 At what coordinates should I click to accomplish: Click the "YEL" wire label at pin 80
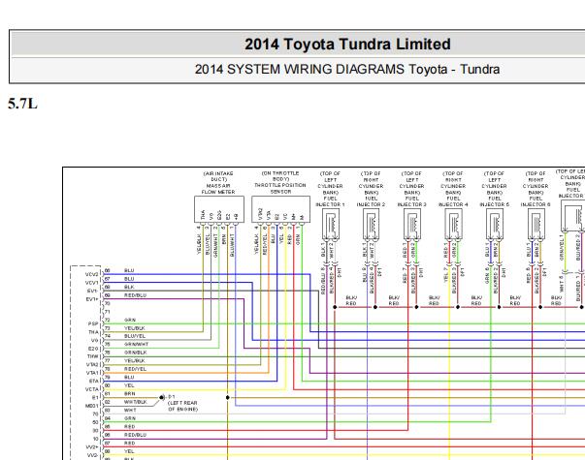[129, 385]
